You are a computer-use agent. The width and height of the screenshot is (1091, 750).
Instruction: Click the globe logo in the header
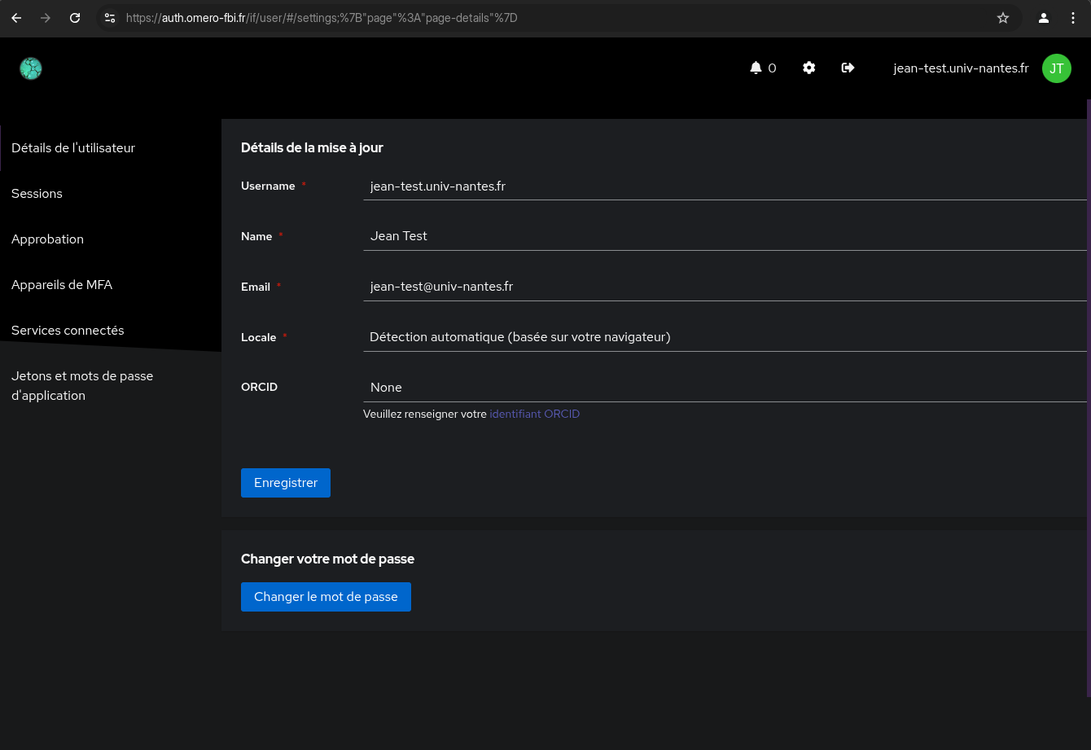[x=31, y=68]
